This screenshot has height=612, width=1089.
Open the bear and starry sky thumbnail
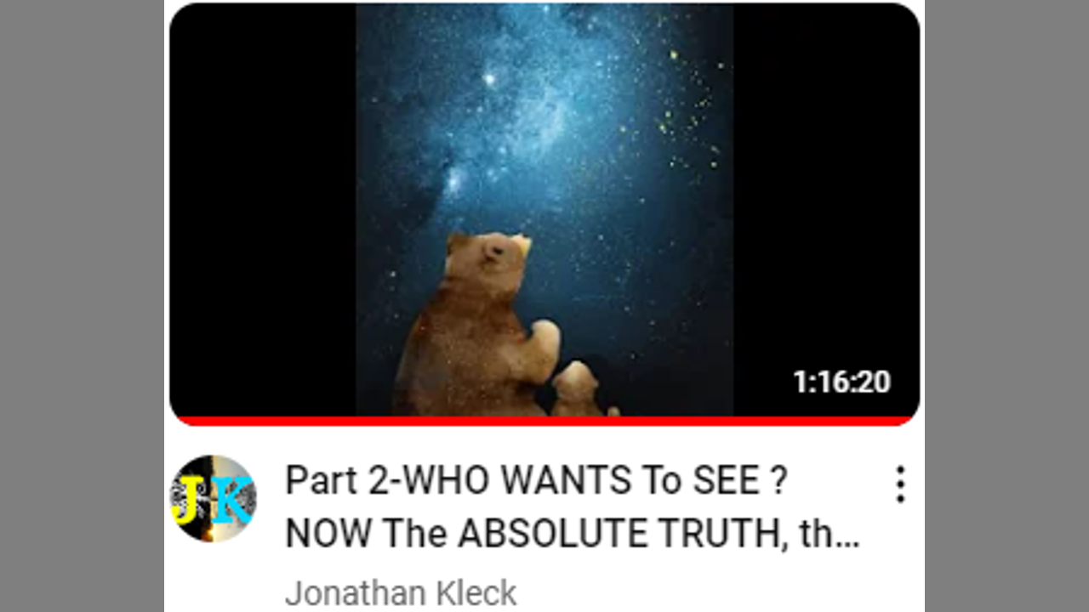[x=544, y=210]
